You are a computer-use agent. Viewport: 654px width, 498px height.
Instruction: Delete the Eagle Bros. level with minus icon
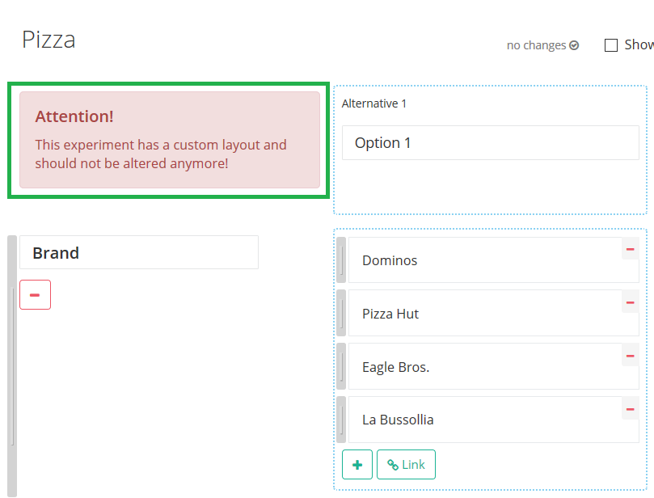630,356
